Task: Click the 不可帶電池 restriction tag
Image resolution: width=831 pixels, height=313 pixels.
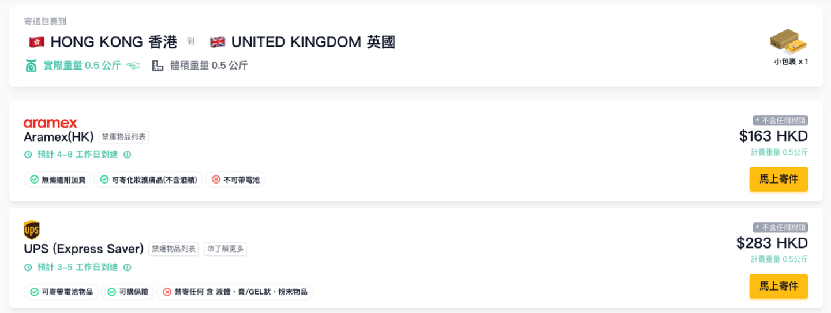Action: coord(235,180)
